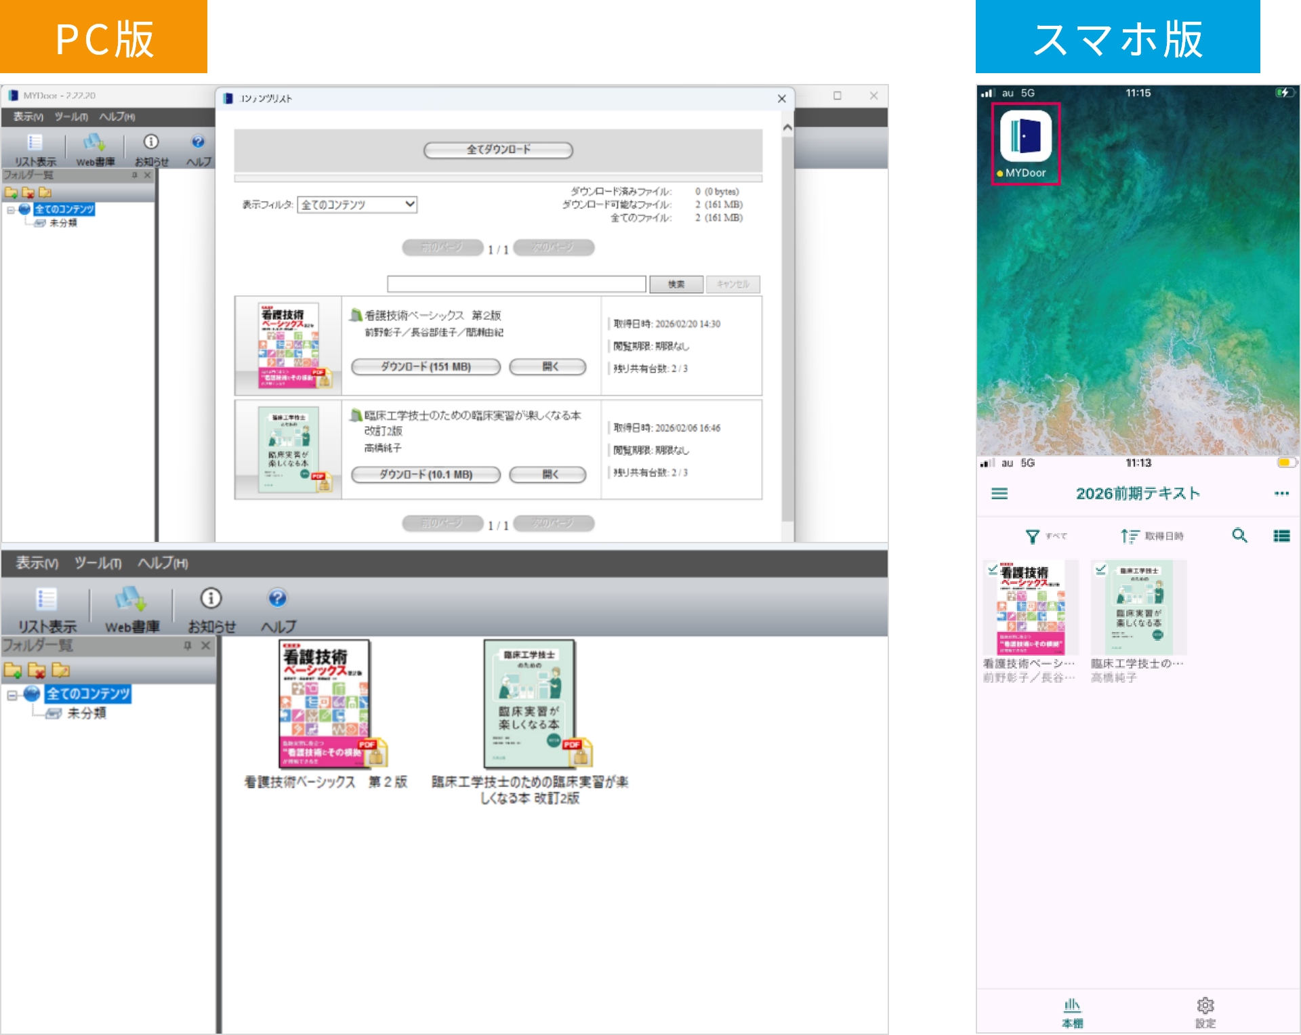Collapse 全てのコンテンツ tree node in lower panel
Screen dimensions: 1301x1035
click(12, 695)
